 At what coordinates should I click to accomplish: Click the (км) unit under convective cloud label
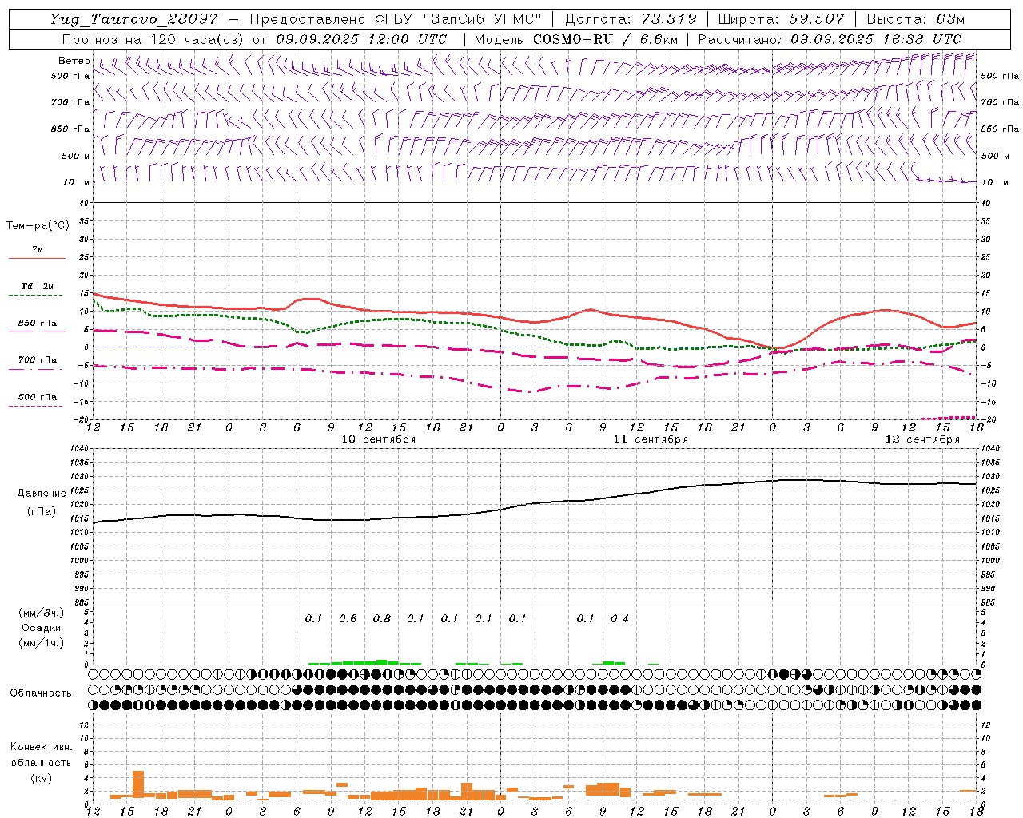click(x=41, y=778)
